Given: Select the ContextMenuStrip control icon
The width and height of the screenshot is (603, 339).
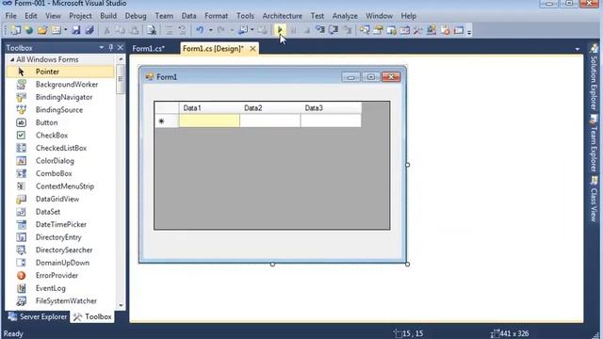Looking at the screenshot, I should pyautogui.click(x=21, y=186).
